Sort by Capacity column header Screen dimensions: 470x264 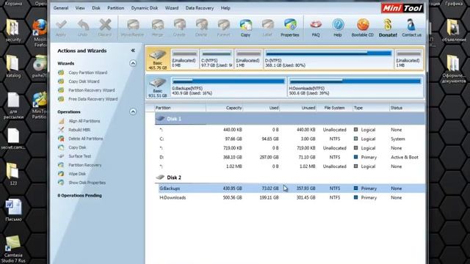click(x=225, y=108)
